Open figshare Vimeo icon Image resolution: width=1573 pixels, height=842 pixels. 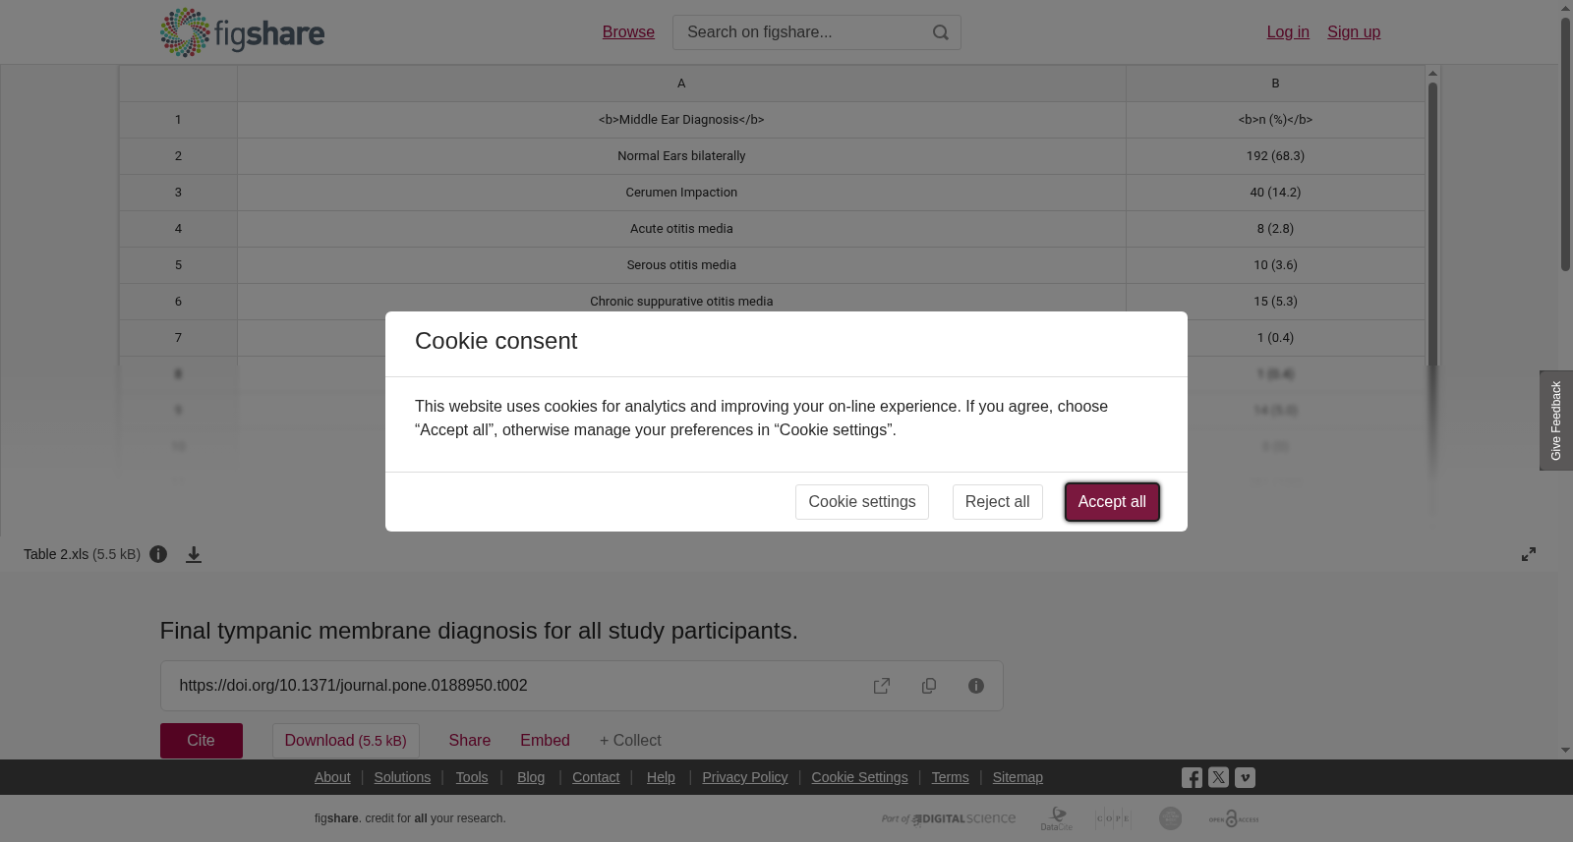click(1245, 777)
